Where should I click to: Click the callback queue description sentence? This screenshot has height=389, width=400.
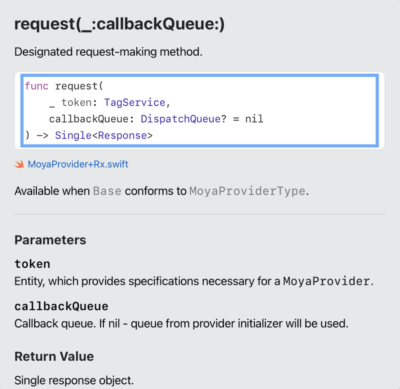pyautogui.click(x=181, y=323)
